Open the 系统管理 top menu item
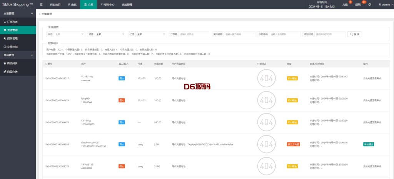The image size is (394, 179). 127,5
